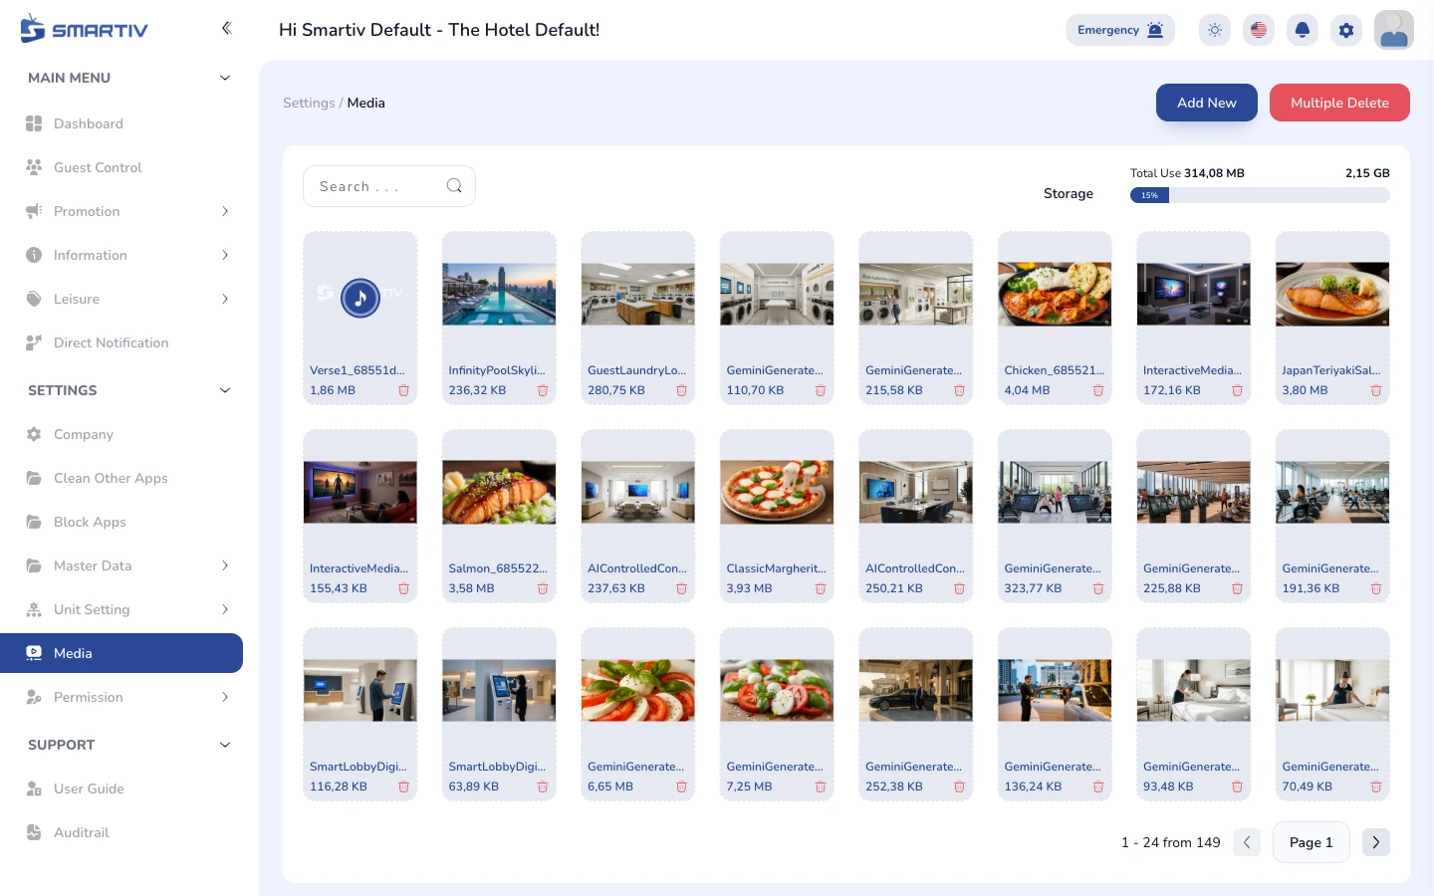Delete JapanTeriyakiSal media with its trash icon
This screenshot has width=1434, height=896.
click(1376, 390)
